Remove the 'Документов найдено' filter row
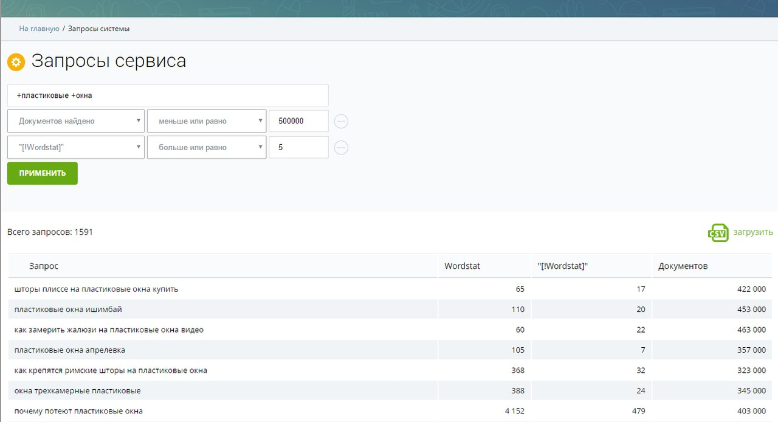This screenshot has height=422, width=778. (342, 122)
